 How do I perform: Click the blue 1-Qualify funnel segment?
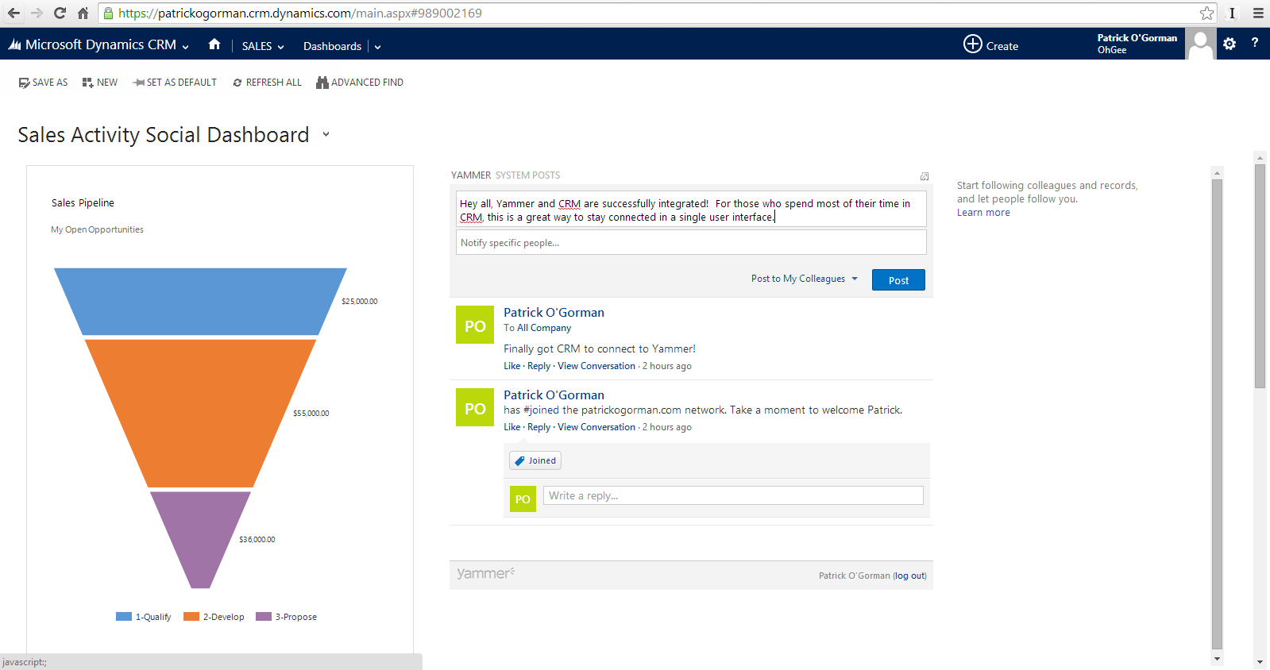(200, 302)
